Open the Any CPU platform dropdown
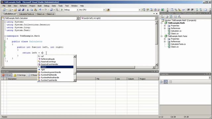Screen dimensions: 212x119 (x=104, y=10)
